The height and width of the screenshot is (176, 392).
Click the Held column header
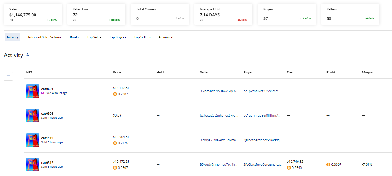[x=160, y=72]
